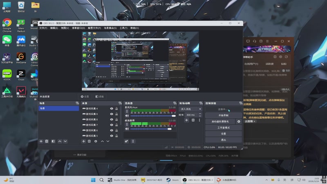Open advanced audio properties gears icon
Image resolution: width=327 pixels, height=184 pixels.
126,141
